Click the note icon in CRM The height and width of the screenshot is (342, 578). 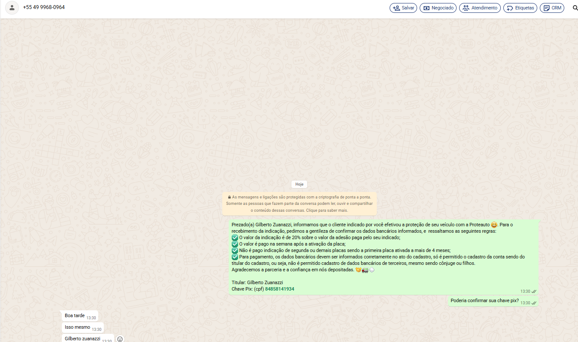click(546, 8)
